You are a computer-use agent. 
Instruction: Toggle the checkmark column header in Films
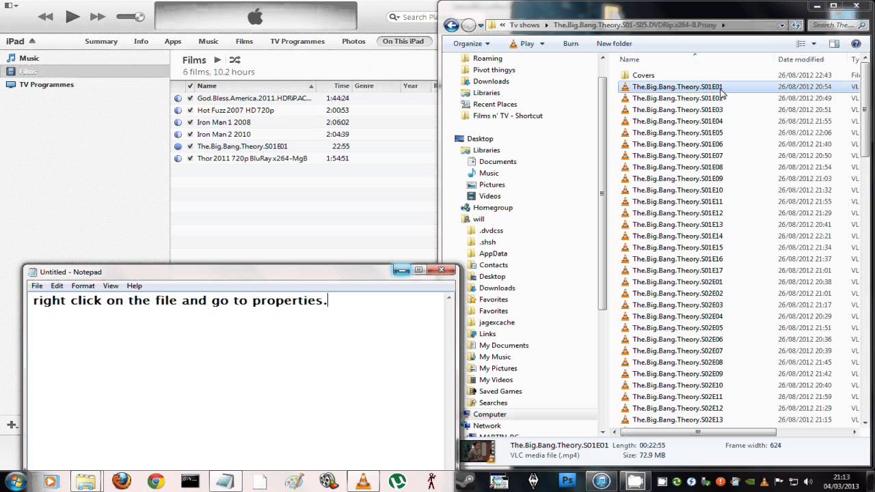point(190,86)
